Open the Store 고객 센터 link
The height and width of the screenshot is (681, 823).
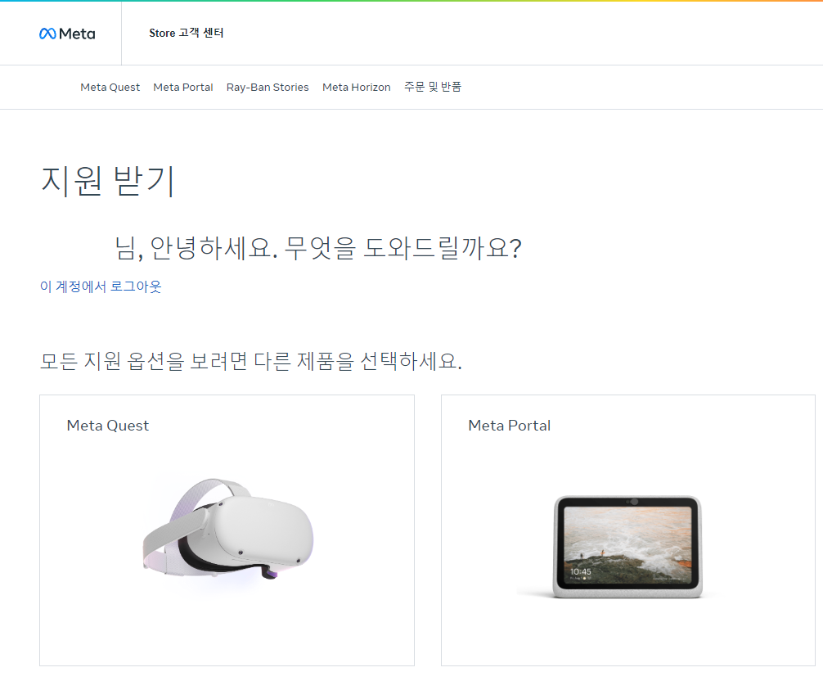pyautogui.click(x=187, y=33)
